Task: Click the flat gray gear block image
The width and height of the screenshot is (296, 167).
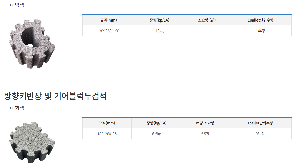Action: [x=32, y=142]
